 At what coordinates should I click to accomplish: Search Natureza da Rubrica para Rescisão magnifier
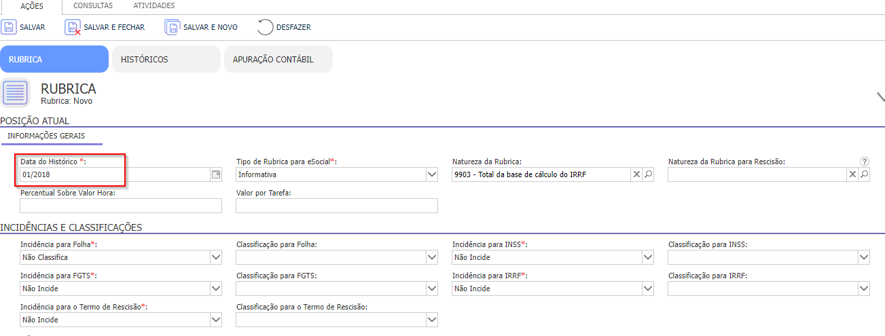point(864,175)
